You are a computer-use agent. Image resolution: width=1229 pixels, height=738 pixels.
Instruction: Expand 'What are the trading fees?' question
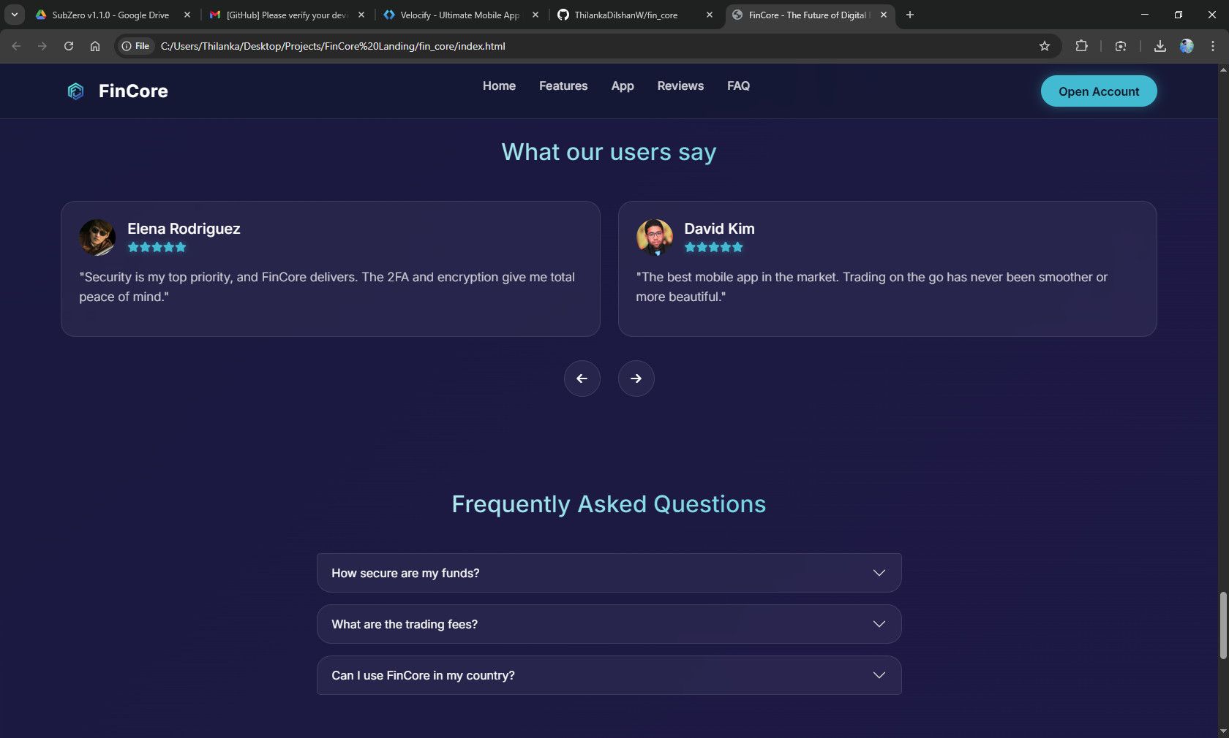[x=609, y=624]
